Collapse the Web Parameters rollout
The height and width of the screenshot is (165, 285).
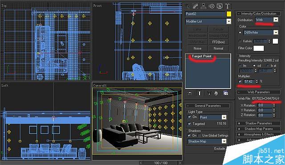coord(258,92)
